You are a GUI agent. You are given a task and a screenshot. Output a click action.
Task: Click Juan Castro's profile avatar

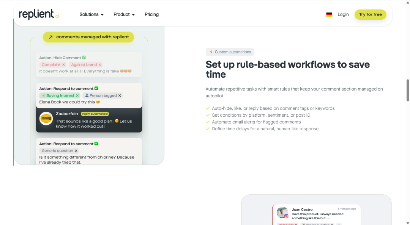tap(282, 212)
